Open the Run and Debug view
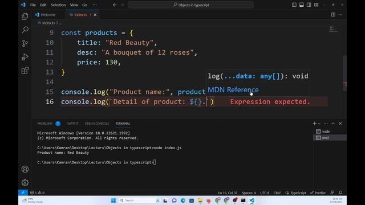The height and width of the screenshot is (205, 365). click(25, 57)
